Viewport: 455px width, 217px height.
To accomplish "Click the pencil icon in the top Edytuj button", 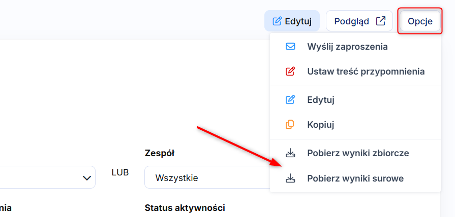I will click(277, 21).
